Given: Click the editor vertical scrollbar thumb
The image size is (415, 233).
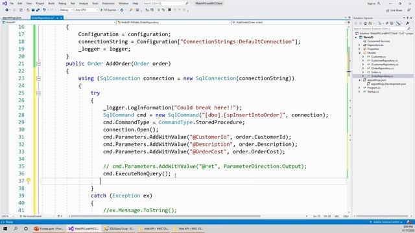Looking at the screenshot, I should coord(349,61).
